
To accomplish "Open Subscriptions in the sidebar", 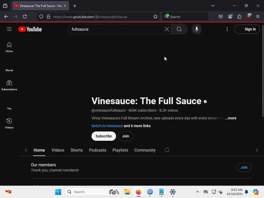I will click(x=9, y=86).
